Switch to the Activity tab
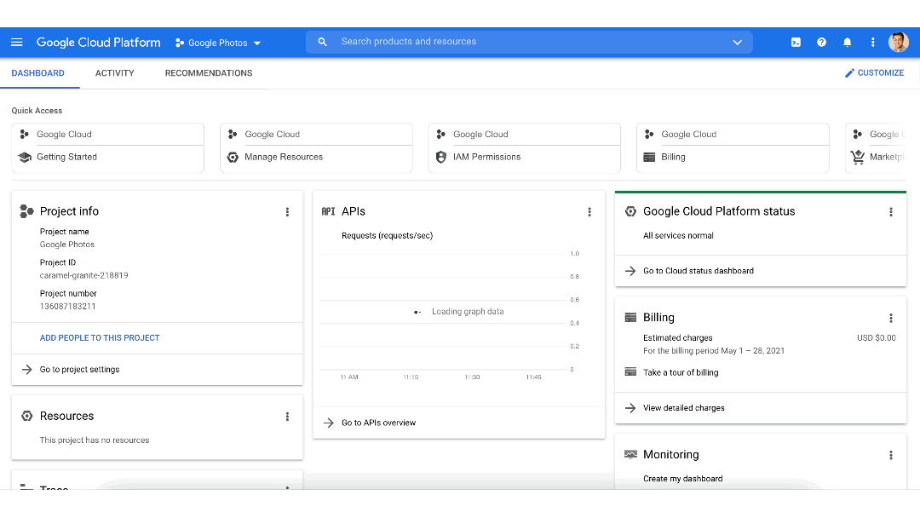This screenshot has width=920, height=518. coord(115,73)
